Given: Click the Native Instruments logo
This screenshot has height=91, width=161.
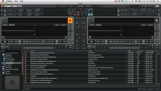Looking at the screenshot, I should pos(157,6).
